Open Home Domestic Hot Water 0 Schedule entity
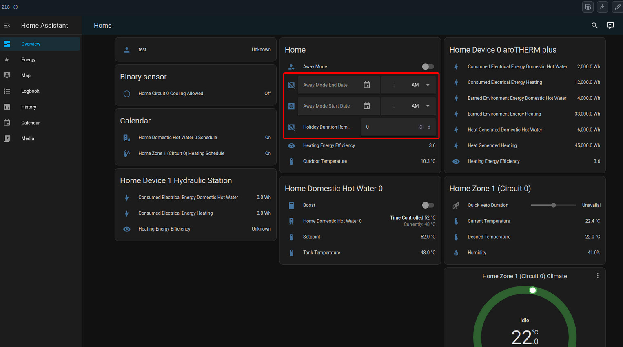This screenshot has height=347, width=623. pos(177,138)
